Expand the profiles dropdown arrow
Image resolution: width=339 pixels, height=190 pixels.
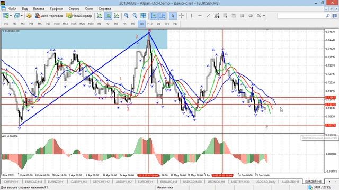(22, 16)
